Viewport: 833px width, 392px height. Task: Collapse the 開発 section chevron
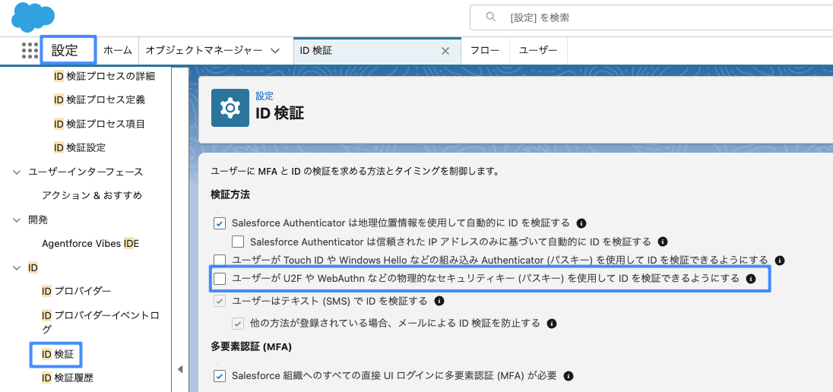15,220
